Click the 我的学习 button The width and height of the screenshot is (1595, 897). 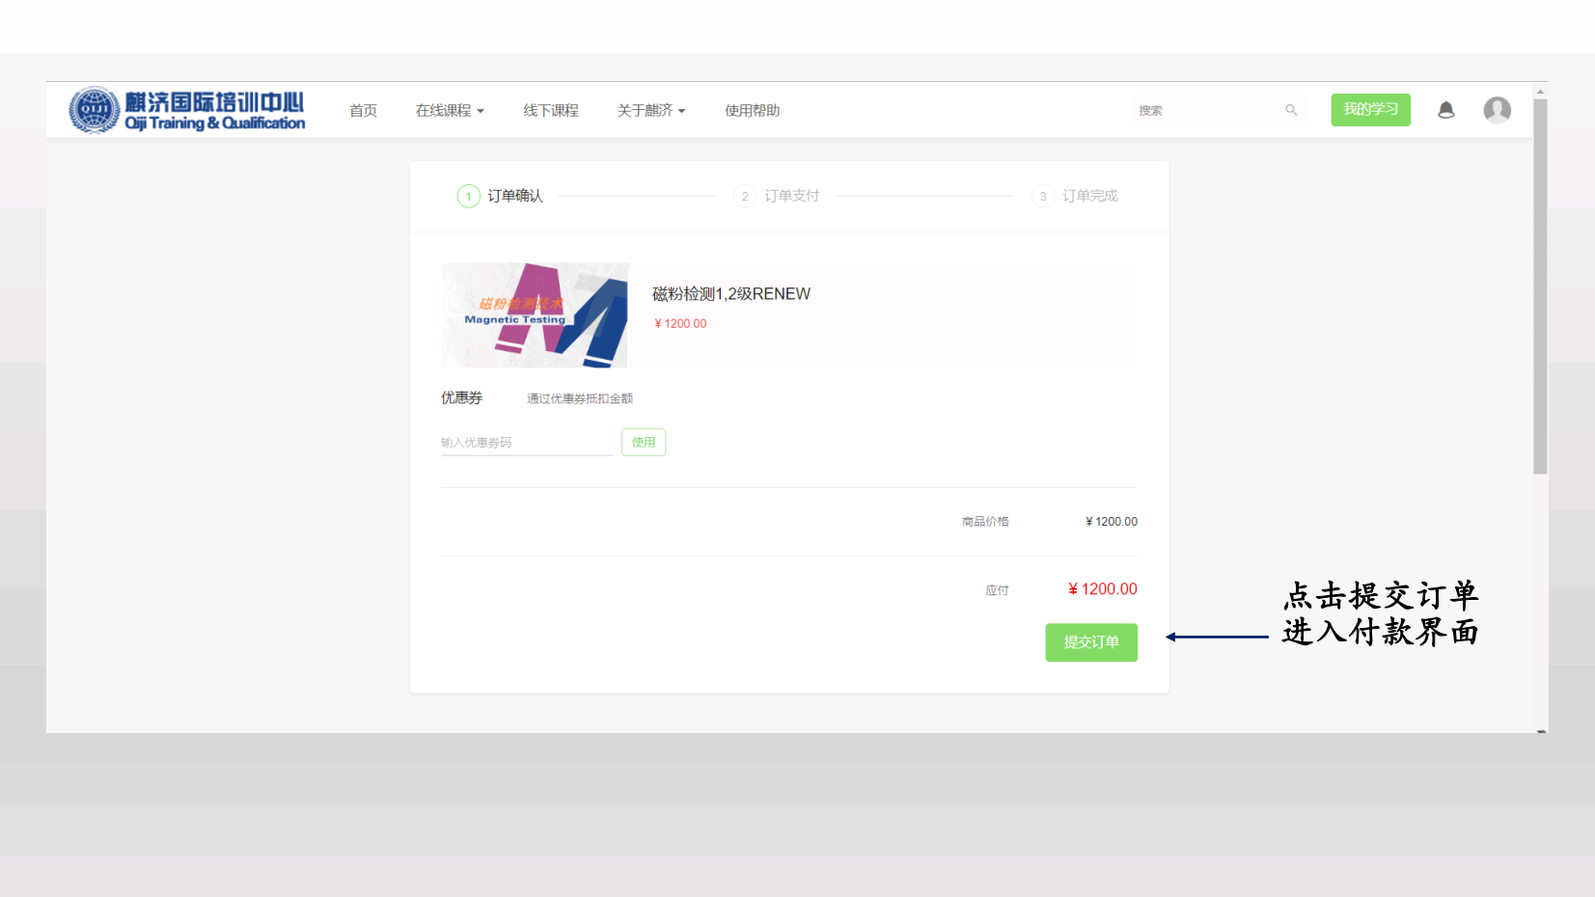[1370, 110]
